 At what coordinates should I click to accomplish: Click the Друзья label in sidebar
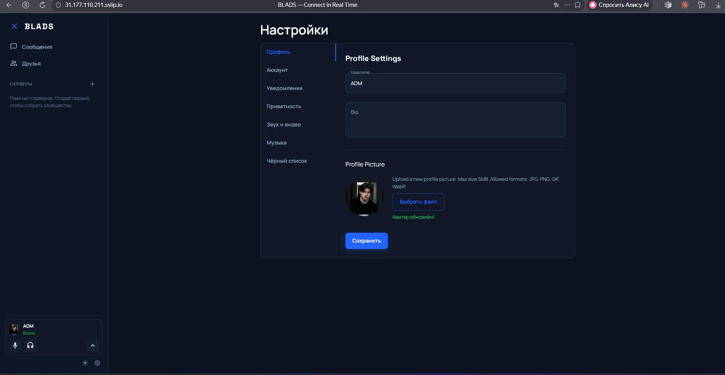(31, 64)
